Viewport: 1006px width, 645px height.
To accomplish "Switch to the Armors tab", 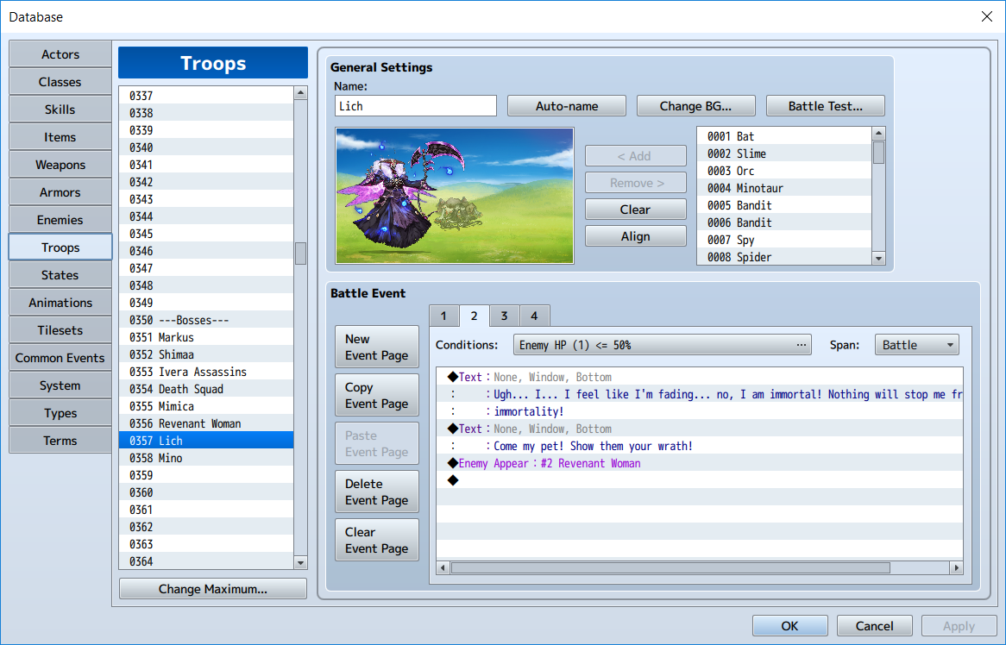I will [x=60, y=192].
